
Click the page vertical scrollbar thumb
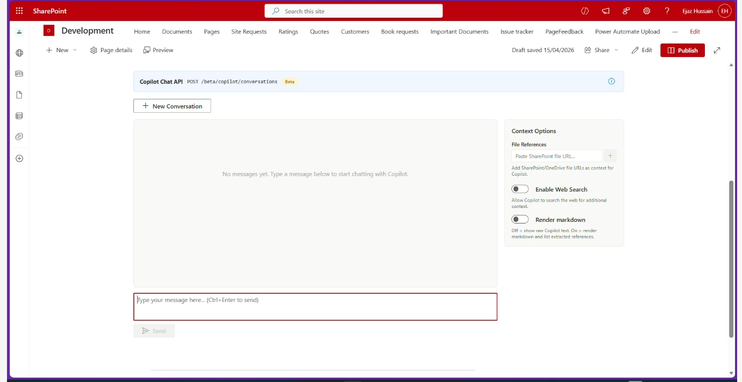(731, 258)
